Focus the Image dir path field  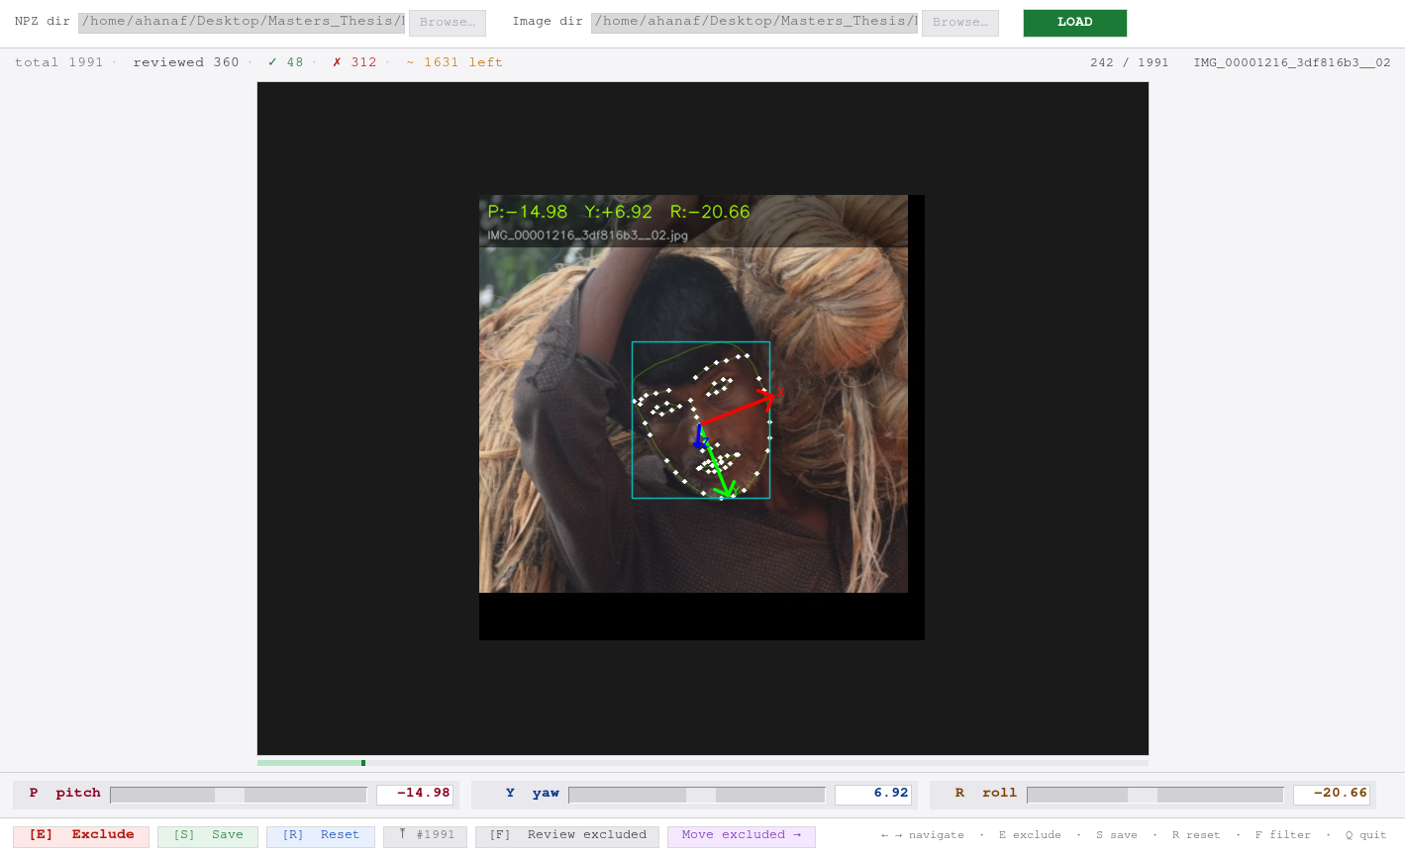coord(753,22)
